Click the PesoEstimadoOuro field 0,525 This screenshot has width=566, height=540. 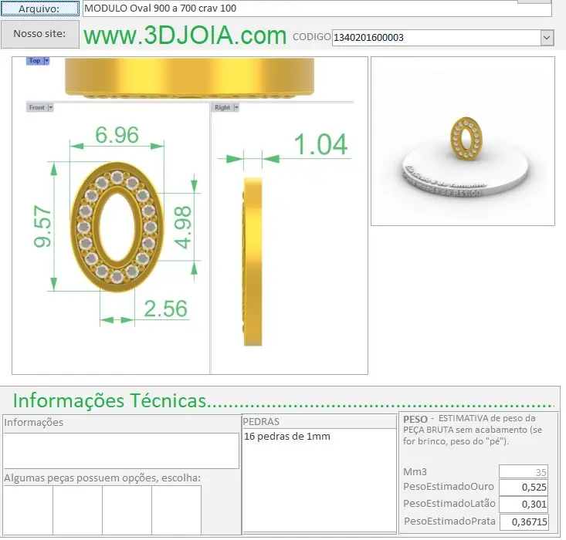(x=524, y=488)
